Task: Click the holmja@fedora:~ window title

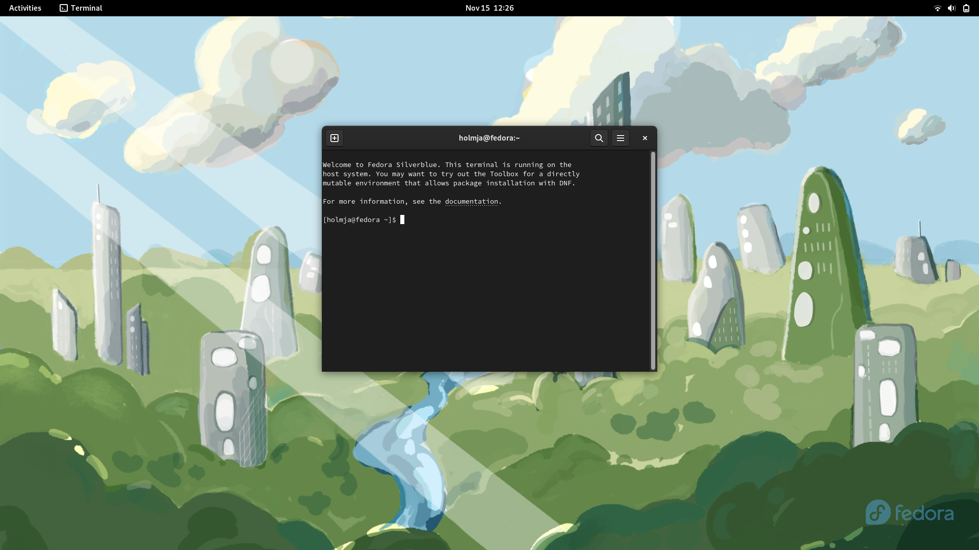Action: tap(489, 138)
